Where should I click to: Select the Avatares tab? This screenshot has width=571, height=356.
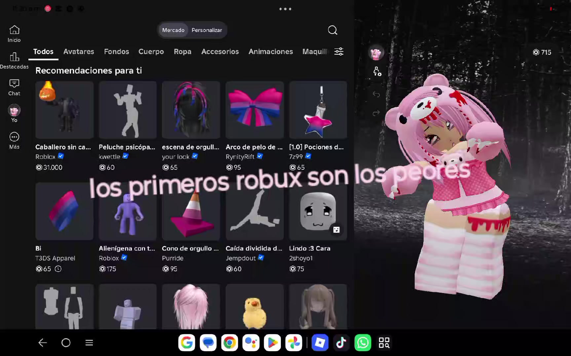79,51
